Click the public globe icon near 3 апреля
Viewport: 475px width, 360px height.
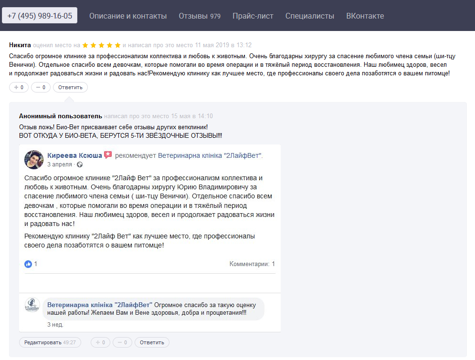pyautogui.click(x=80, y=165)
